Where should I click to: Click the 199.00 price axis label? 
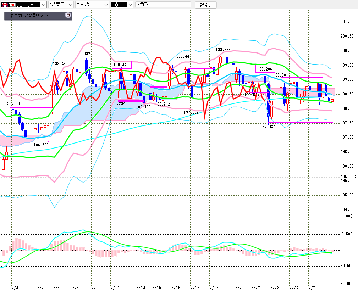pyautogui.click(x=347, y=79)
